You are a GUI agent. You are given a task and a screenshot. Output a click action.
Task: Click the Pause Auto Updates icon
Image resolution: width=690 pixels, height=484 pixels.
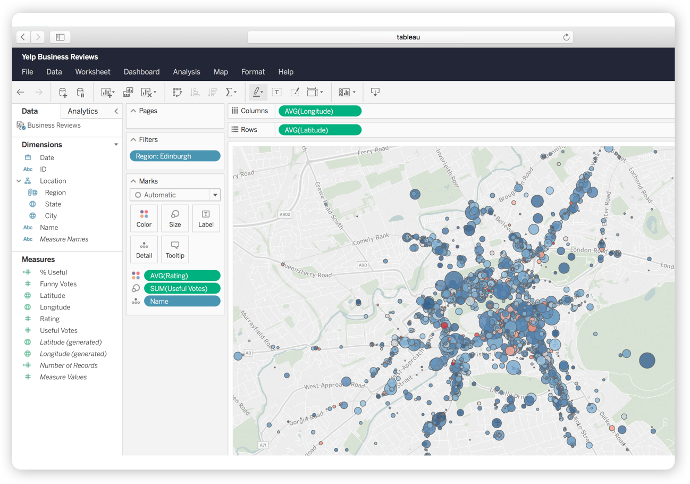click(x=80, y=93)
